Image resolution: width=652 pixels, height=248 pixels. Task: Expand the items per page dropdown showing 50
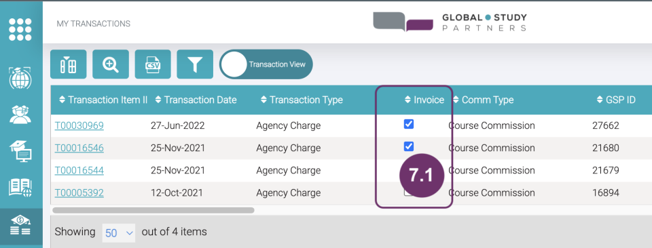[119, 232]
